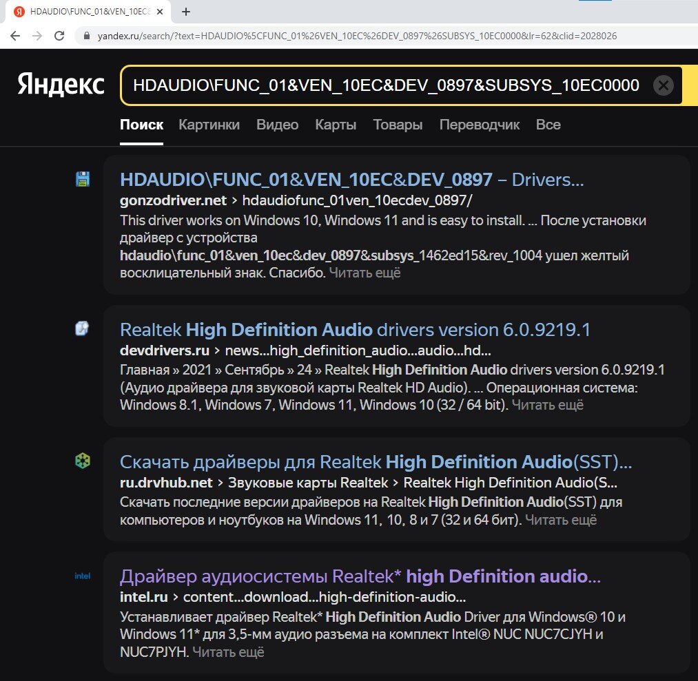Click the content...download...high-definition-audio path link
Viewport: 698px width, 681px height.
pyautogui.click(x=325, y=597)
